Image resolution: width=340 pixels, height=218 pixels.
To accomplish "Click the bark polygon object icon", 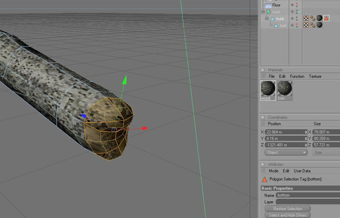I will [276, 26].
